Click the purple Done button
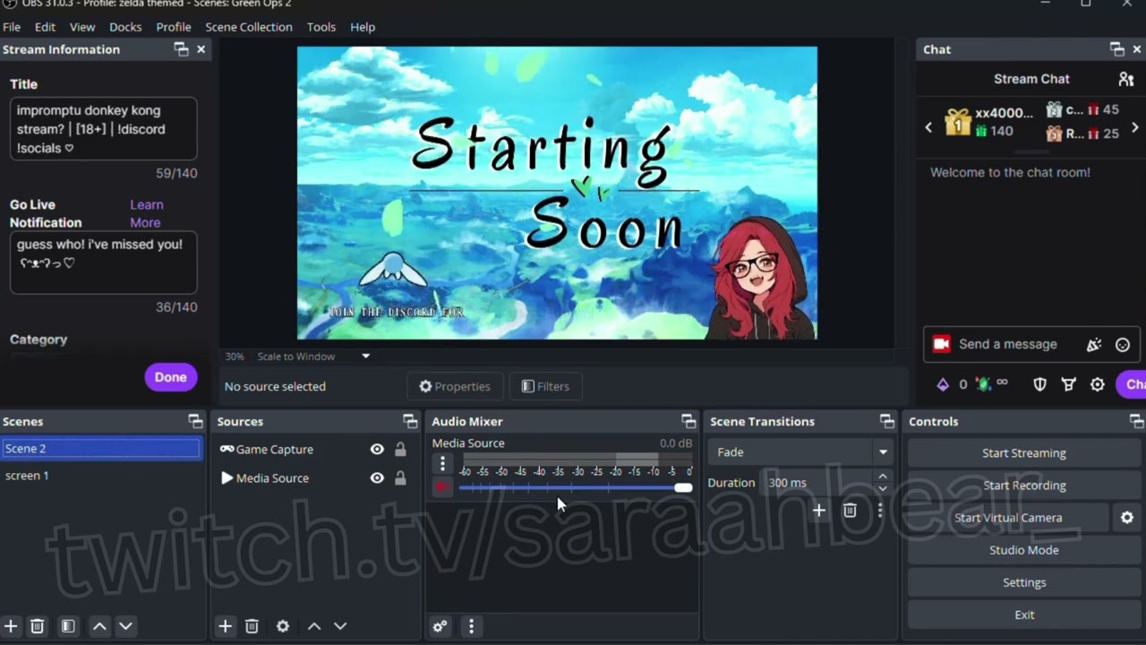Viewport: 1146px width, 645px height. 170,377
